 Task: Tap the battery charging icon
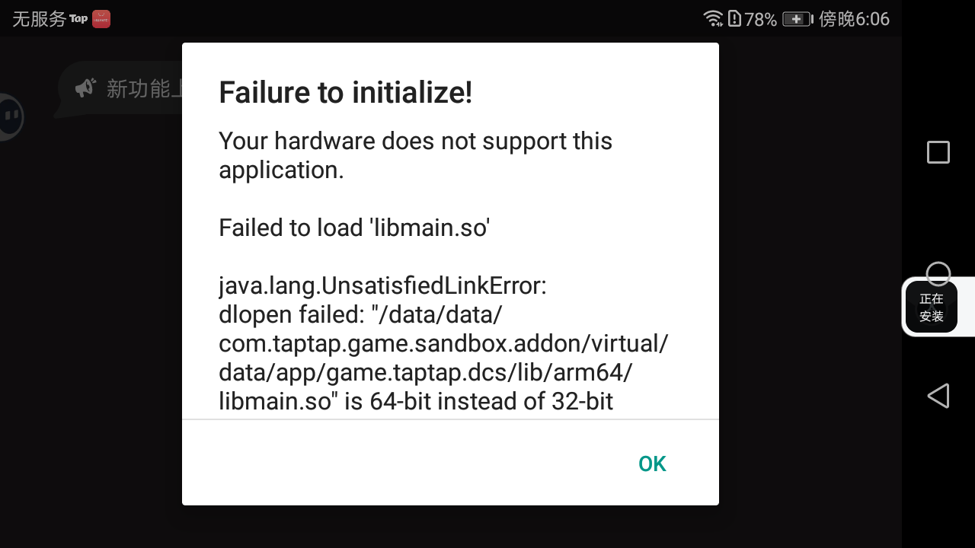797,19
